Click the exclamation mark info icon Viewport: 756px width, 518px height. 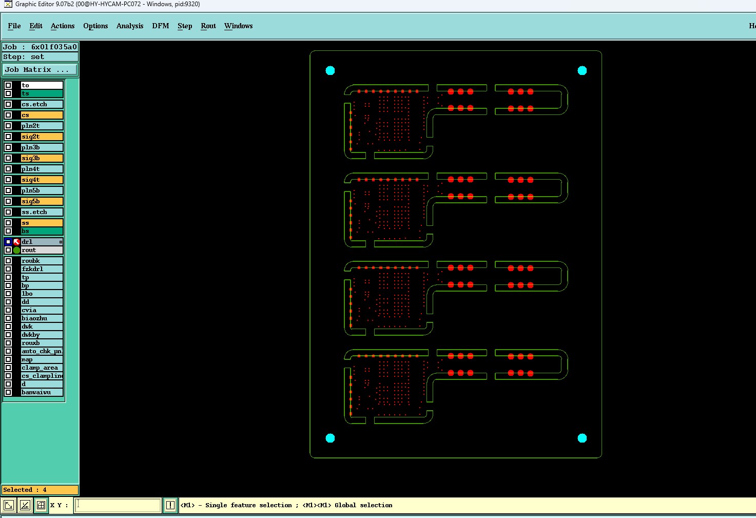(x=170, y=505)
